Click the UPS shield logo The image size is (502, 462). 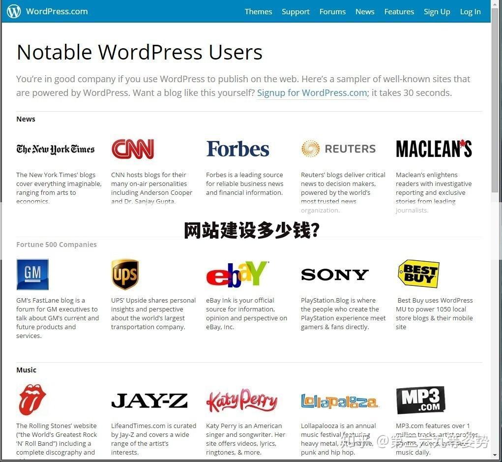pos(125,274)
